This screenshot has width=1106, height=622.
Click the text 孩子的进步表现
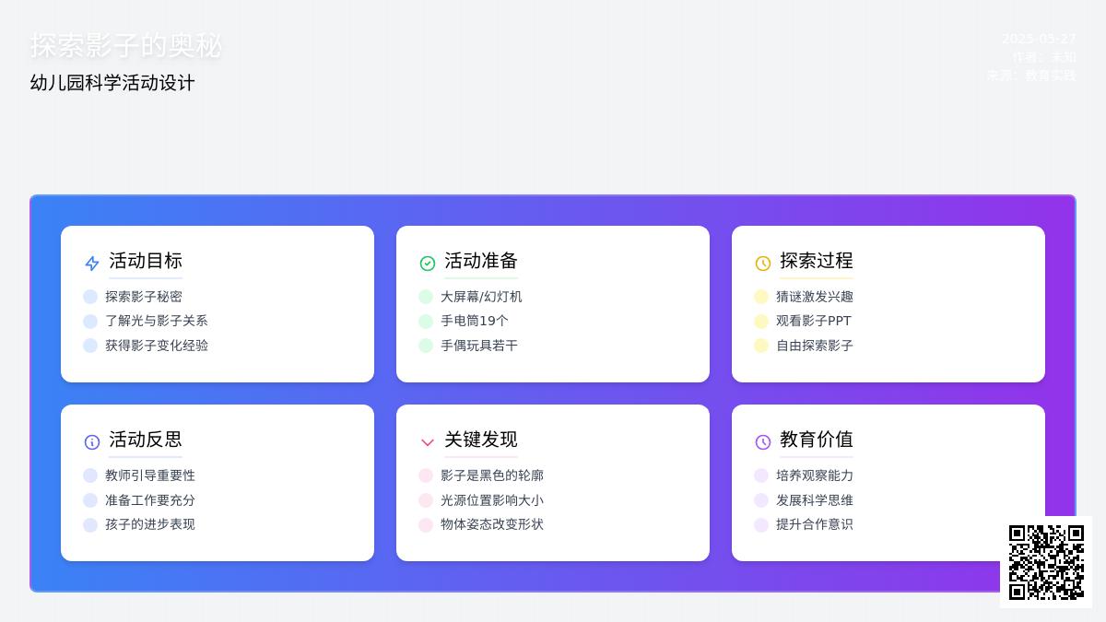(150, 524)
